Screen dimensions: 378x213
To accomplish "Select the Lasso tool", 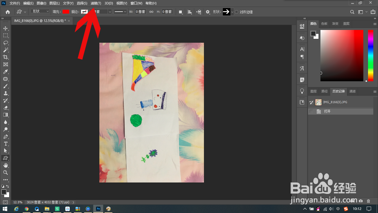I will (6, 43).
